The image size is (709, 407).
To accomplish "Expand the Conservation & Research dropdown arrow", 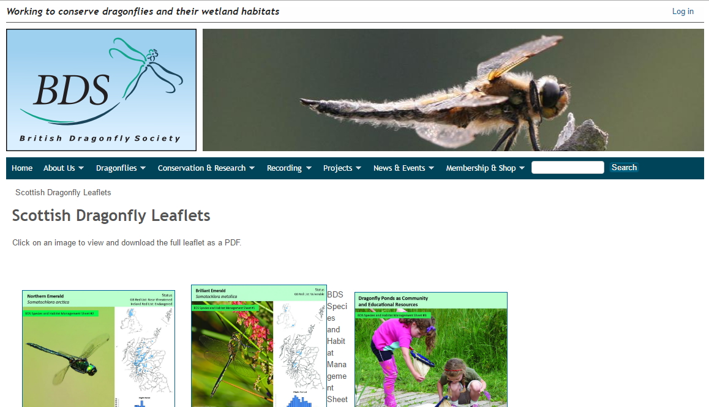I will pos(252,168).
